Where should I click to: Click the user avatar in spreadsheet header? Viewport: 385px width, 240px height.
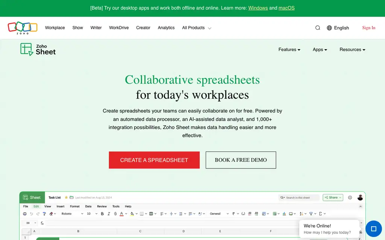click(x=360, y=197)
